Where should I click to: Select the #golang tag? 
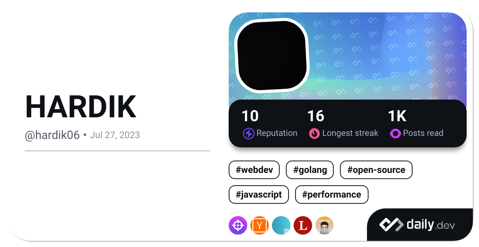(309, 170)
